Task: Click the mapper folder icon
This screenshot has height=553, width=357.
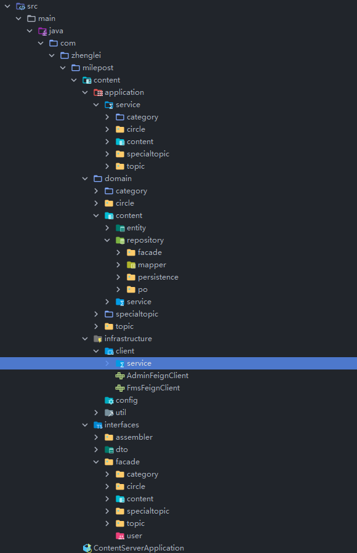Action: pyautogui.click(x=131, y=265)
